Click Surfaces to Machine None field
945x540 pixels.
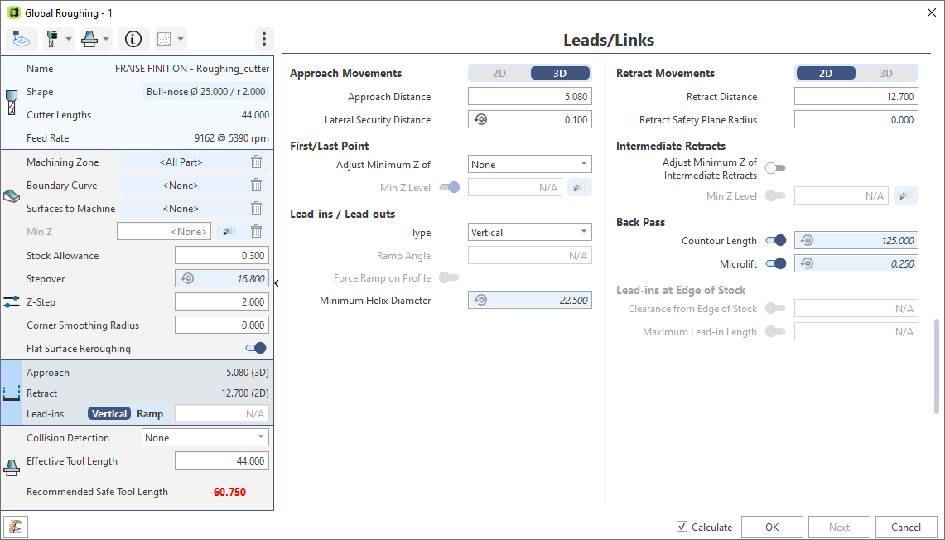[181, 209]
